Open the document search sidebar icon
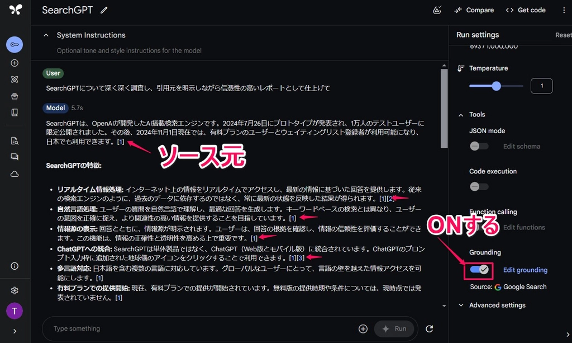 (x=15, y=140)
